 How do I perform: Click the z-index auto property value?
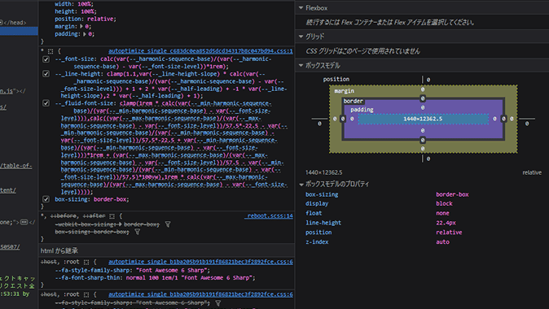point(442,242)
